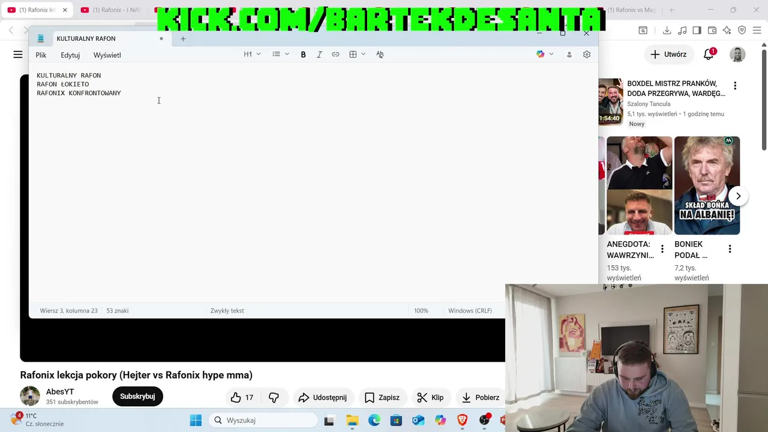
Task: Like the video with thumbs up
Action: (x=242, y=397)
